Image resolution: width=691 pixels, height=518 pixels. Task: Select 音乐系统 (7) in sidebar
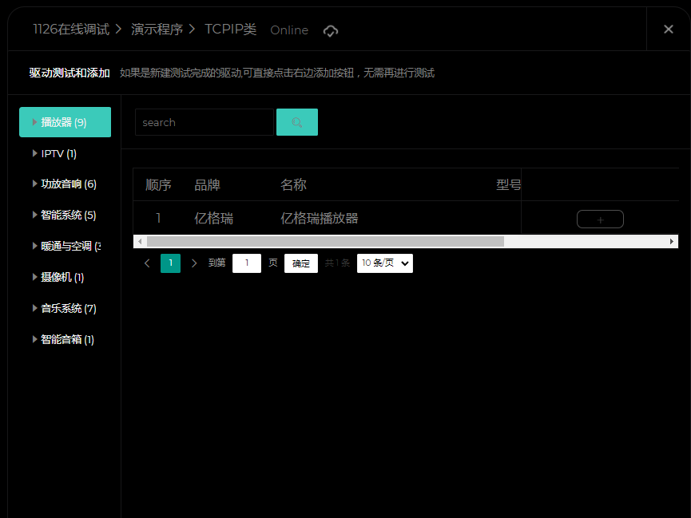pyautogui.click(x=68, y=309)
